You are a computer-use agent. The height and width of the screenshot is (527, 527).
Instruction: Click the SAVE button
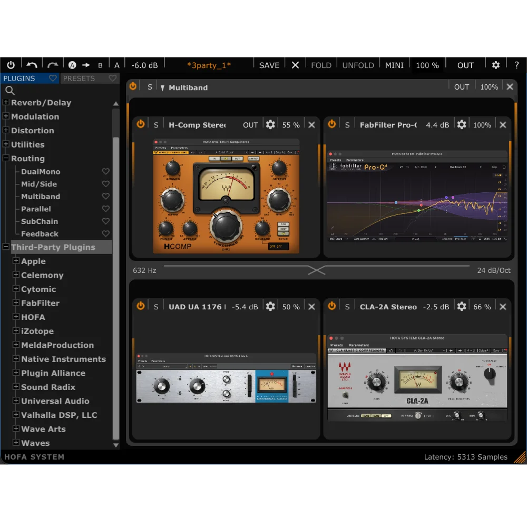pos(269,65)
